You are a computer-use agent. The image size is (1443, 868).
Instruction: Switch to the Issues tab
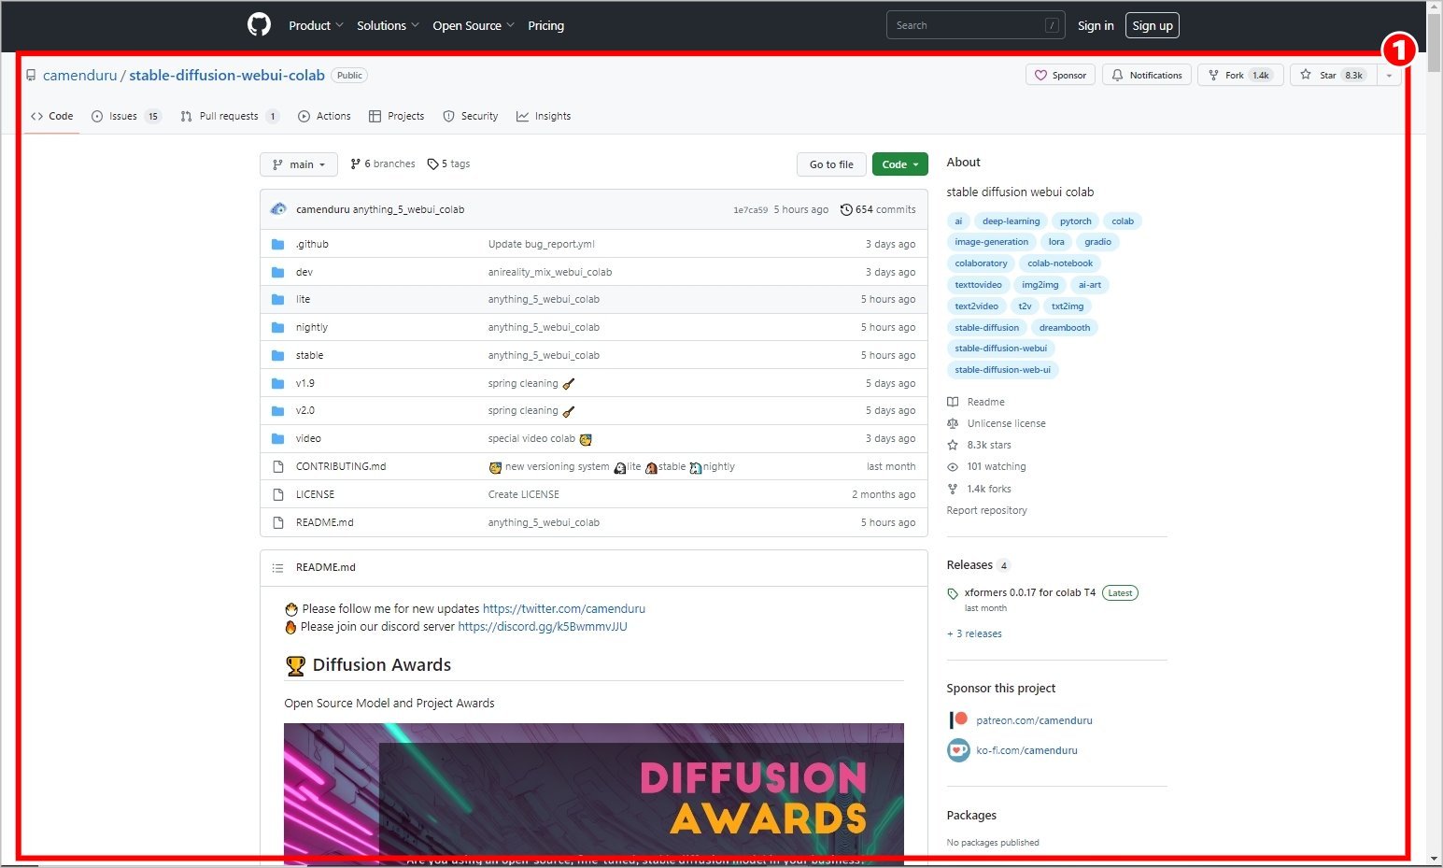pyautogui.click(x=126, y=116)
